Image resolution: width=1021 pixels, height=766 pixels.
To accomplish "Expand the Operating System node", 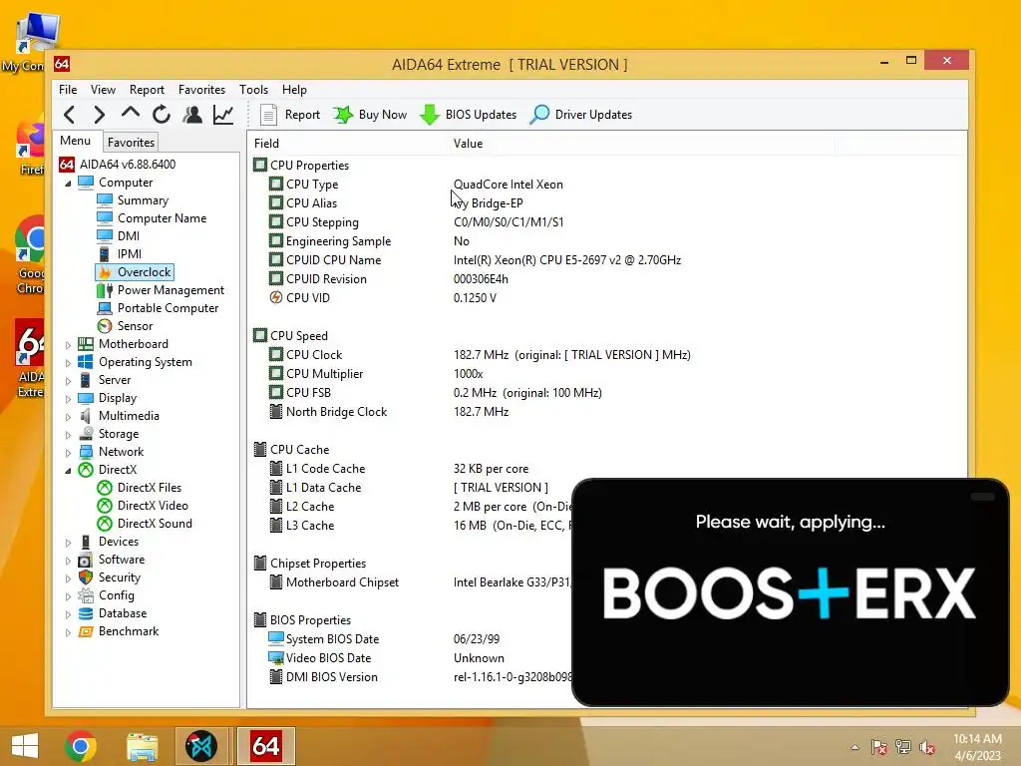I will point(68,363).
